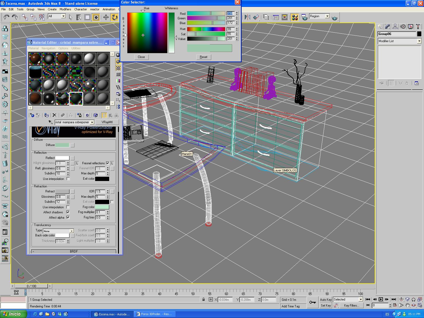Click the Fog color swatch
This screenshot has height=318, width=424.
pyautogui.click(x=102, y=207)
